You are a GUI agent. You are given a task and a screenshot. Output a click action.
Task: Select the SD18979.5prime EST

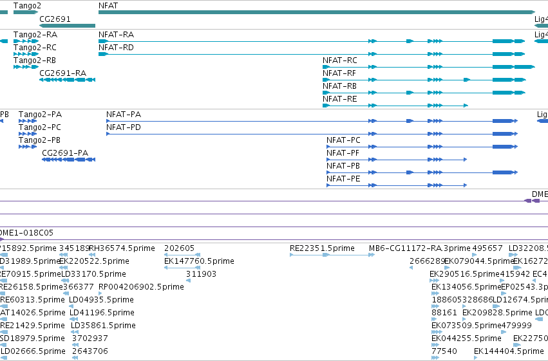[3, 346]
